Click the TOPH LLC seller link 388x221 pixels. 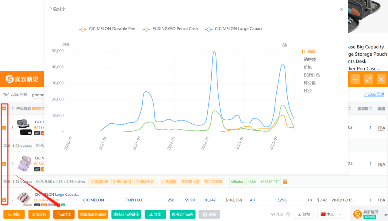(x=134, y=200)
